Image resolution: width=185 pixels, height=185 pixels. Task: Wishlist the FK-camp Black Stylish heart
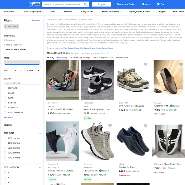(181, 126)
